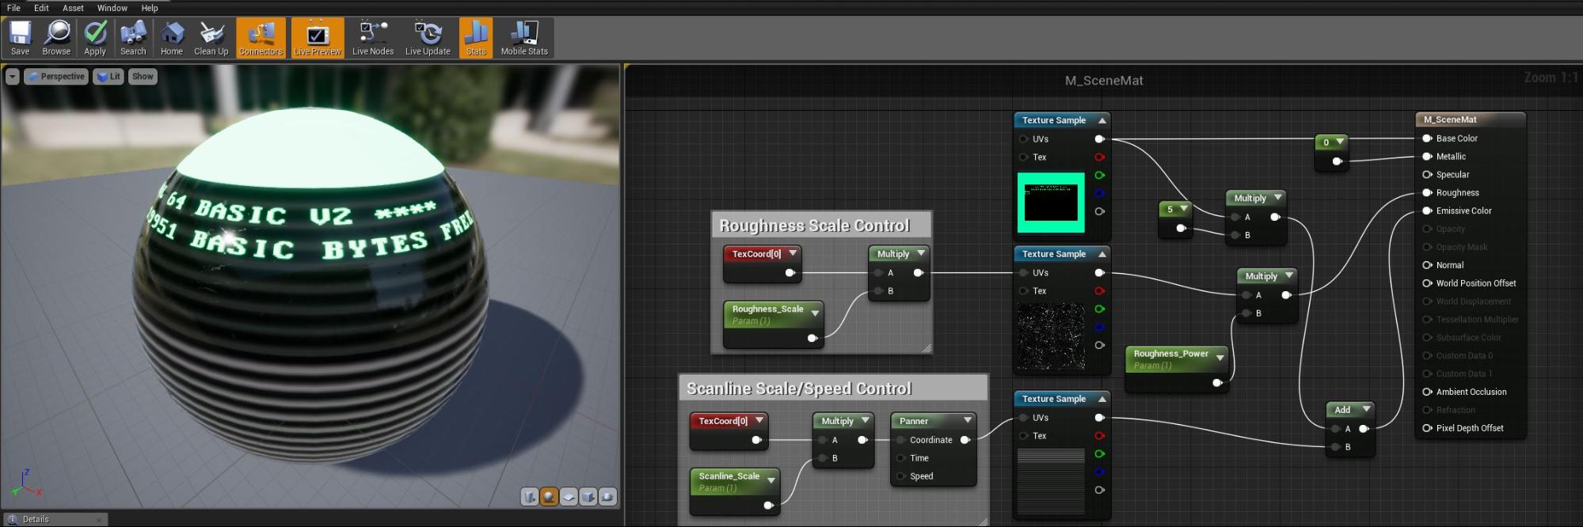This screenshot has width=1583, height=527.
Task: Expand the constant 5 node arrow
Action: coord(1184,209)
